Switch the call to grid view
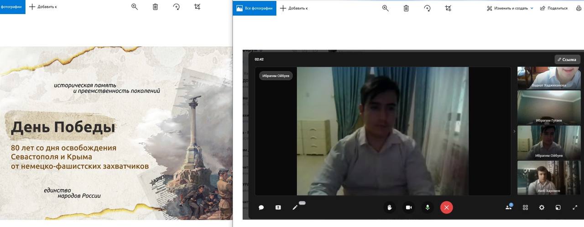 525,207
